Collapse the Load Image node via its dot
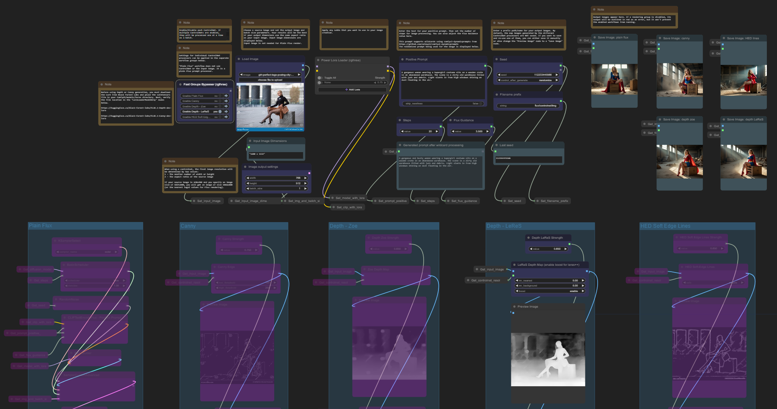The width and height of the screenshot is (777, 409). [x=239, y=59]
